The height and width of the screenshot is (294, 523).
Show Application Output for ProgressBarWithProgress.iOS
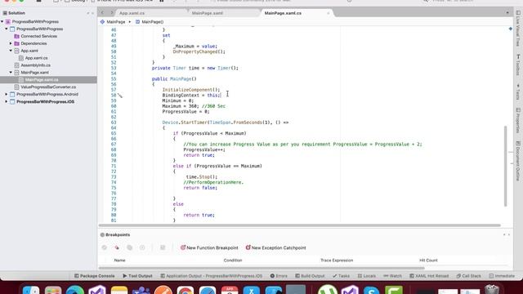(x=212, y=276)
